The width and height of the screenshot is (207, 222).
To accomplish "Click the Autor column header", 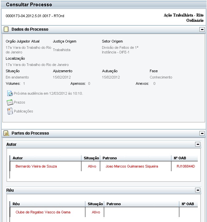I will click(17, 158).
